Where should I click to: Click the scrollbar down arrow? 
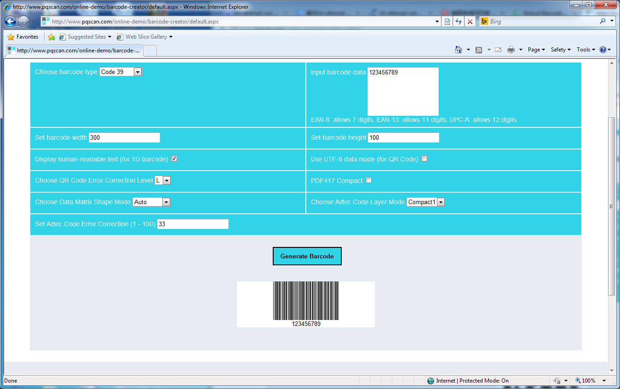point(611,370)
